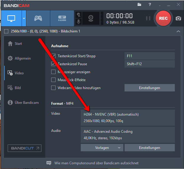
Task: Switch to the Bild tab
Action: (x=18, y=88)
